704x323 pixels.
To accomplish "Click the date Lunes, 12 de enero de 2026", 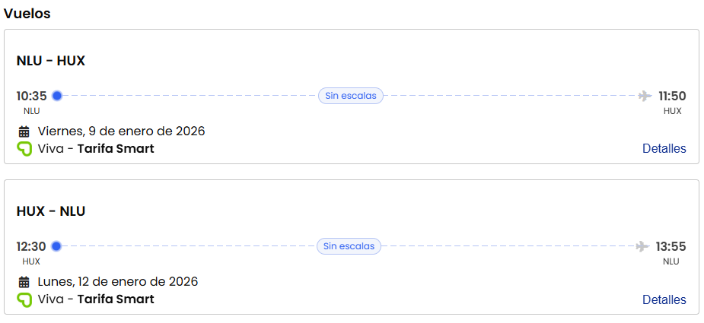I will pyautogui.click(x=118, y=281).
